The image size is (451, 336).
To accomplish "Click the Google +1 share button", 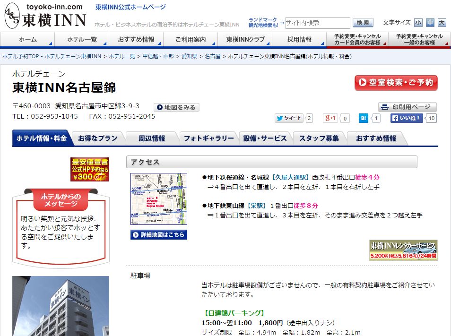I will click(x=330, y=118).
